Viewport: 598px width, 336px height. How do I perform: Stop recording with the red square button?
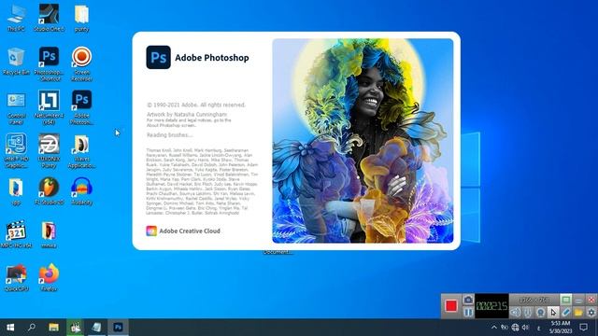(x=451, y=305)
